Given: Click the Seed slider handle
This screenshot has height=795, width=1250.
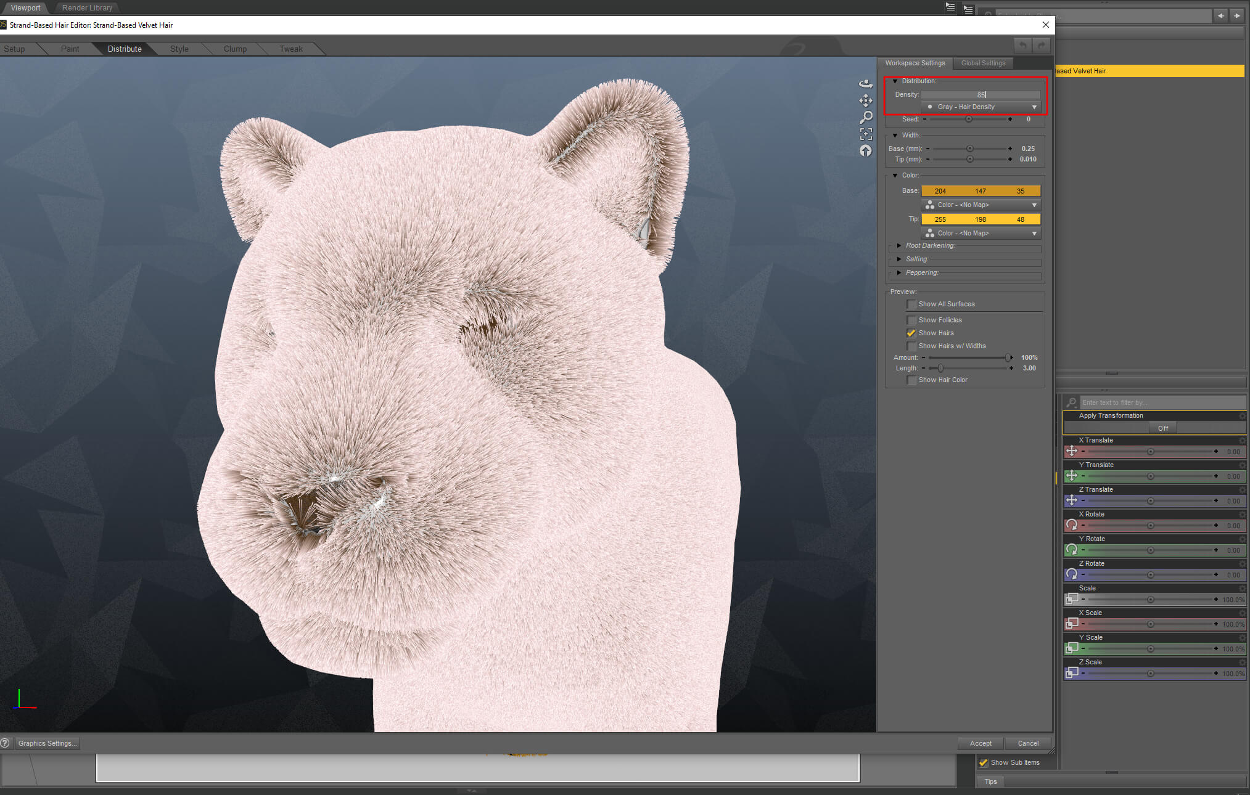Looking at the screenshot, I should pos(968,119).
